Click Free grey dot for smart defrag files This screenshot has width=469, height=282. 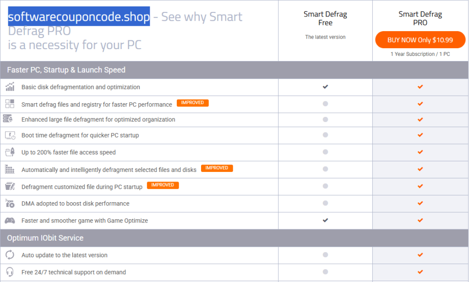(x=326, y=104)
